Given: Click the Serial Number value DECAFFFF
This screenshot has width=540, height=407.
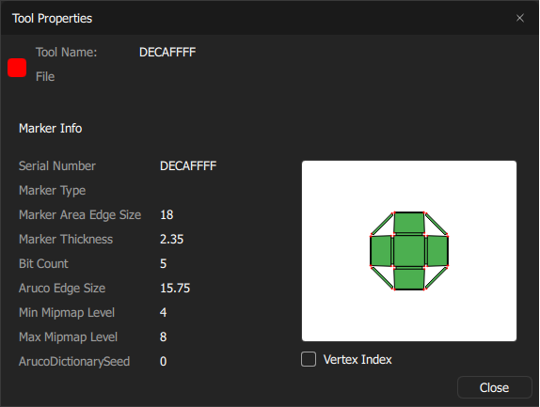Looking at the screenshot, I should (x=188, y=165).
